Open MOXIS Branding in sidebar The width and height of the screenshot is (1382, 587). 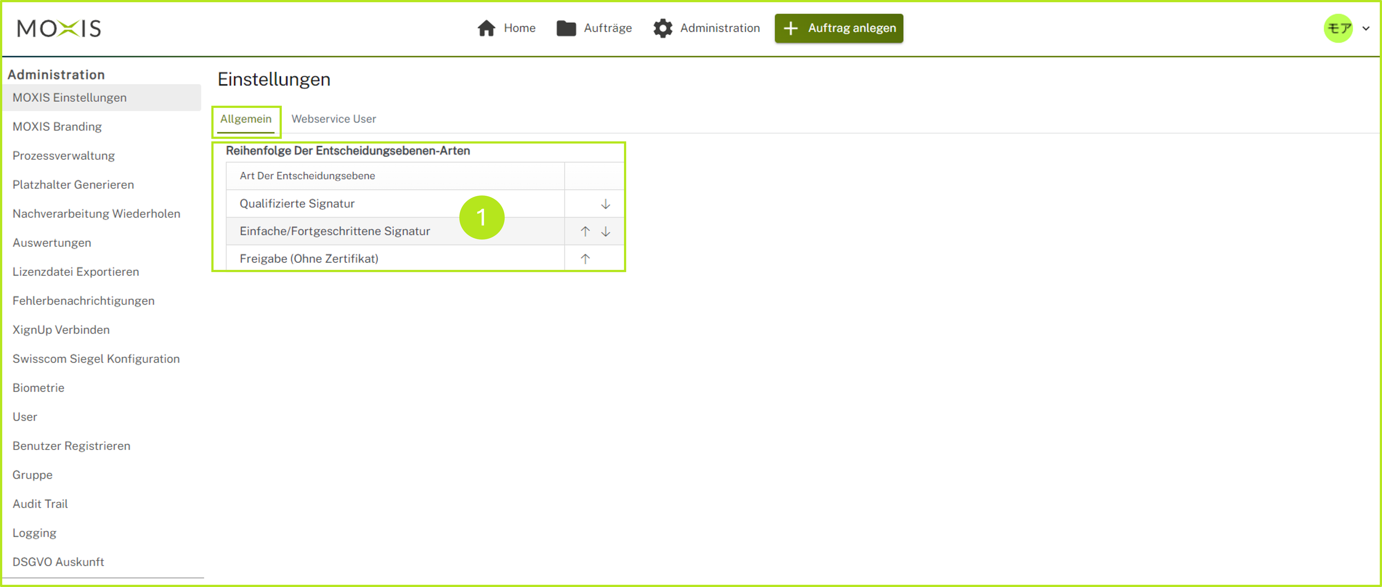57,127
